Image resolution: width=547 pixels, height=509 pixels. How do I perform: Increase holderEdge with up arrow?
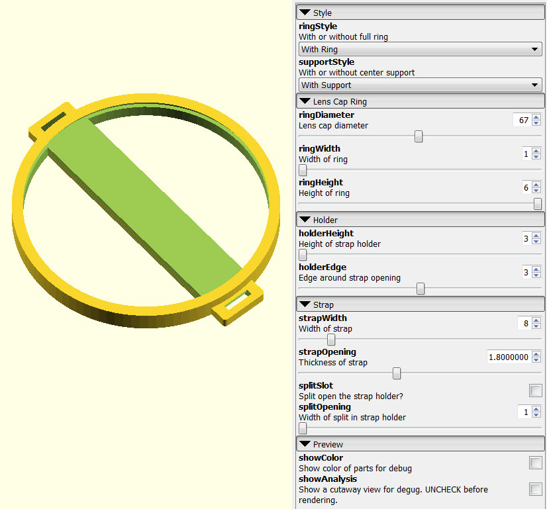(536, 269)
